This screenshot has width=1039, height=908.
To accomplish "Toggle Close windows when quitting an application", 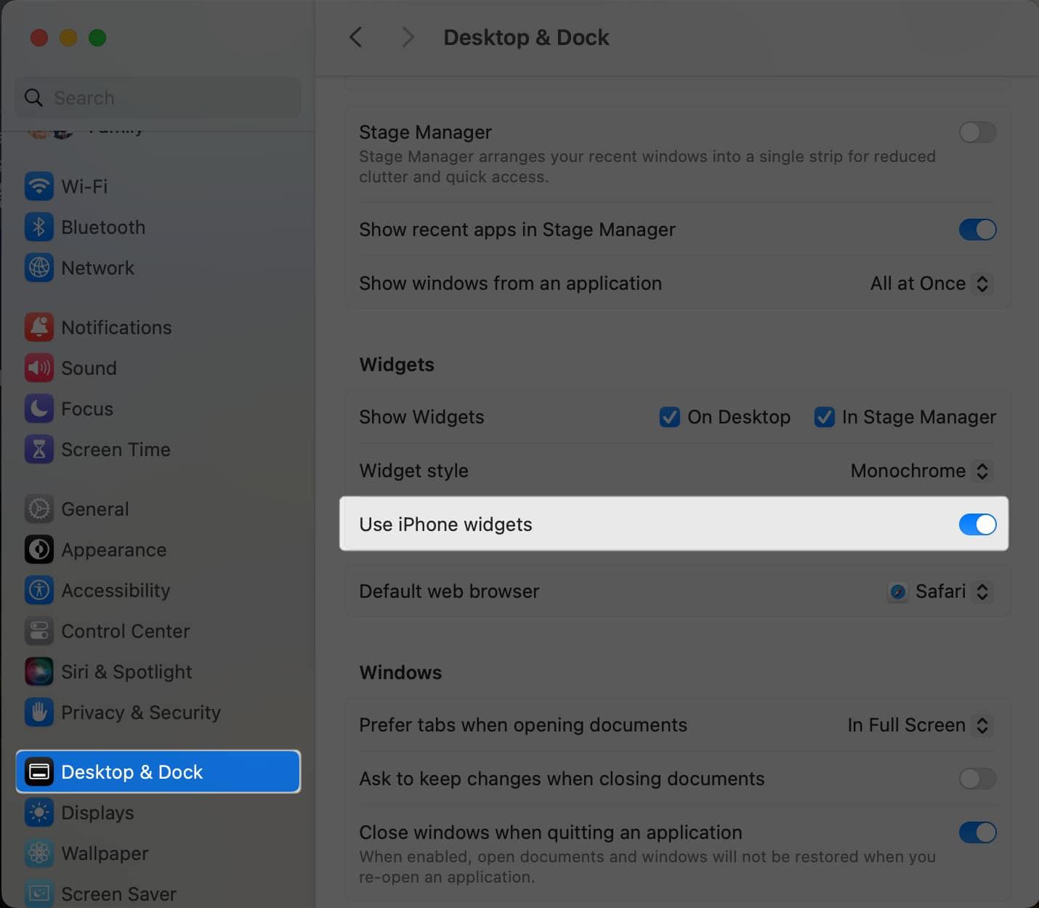I will tap(977, 832).
